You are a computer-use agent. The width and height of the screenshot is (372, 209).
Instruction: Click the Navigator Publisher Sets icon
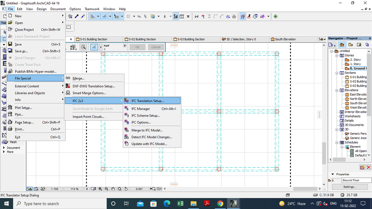pyautogui.click(x=367, y=45)
